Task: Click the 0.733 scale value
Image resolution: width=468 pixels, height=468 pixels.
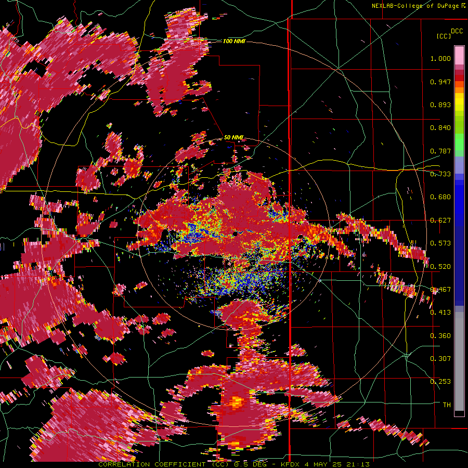Action: (x=440, y=174)
